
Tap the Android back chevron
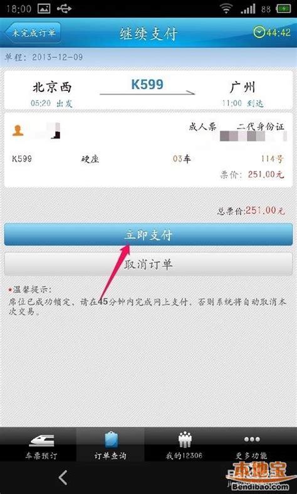click(x=63, y=477)
